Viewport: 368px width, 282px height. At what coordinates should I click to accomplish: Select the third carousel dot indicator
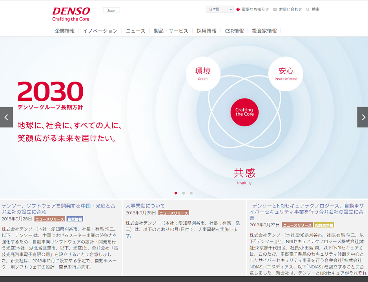tap(191, 193)
